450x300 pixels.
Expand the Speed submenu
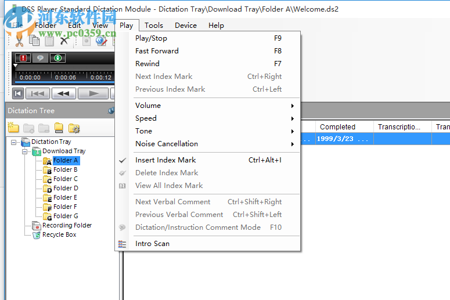pos(208,118)
